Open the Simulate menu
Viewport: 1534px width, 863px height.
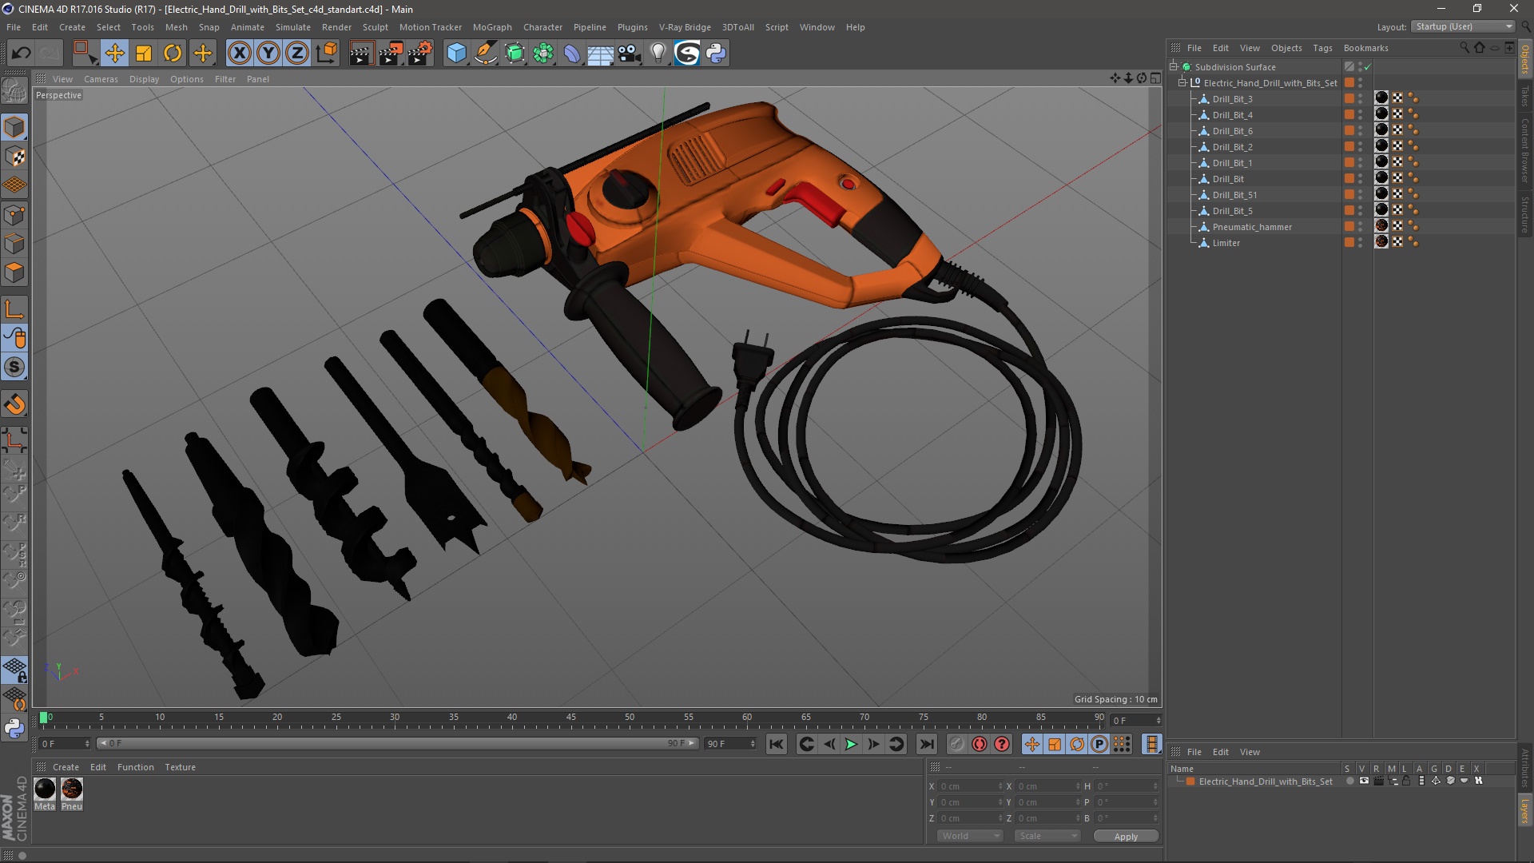293,27
